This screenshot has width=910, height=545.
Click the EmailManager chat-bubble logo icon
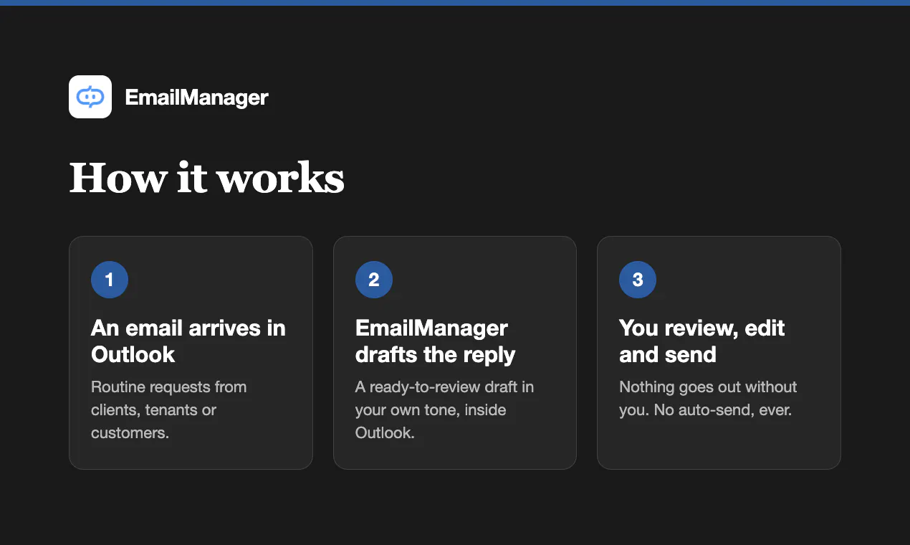90,97
